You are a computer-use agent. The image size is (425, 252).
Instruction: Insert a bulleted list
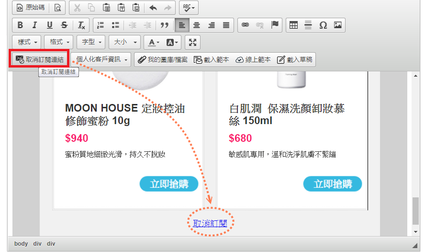115,25
